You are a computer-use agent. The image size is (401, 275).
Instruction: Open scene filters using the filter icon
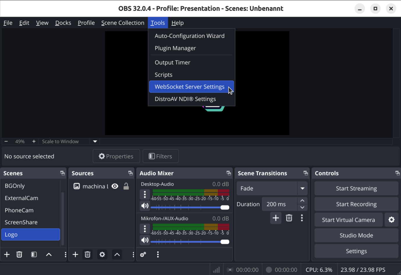click(x=34, y=254)
